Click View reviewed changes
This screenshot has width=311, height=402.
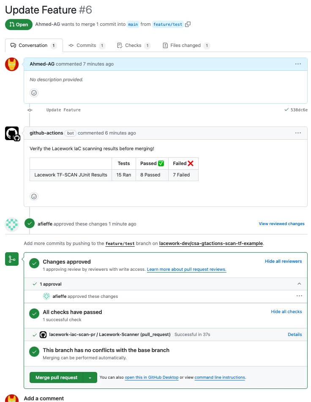click(281, 223)
